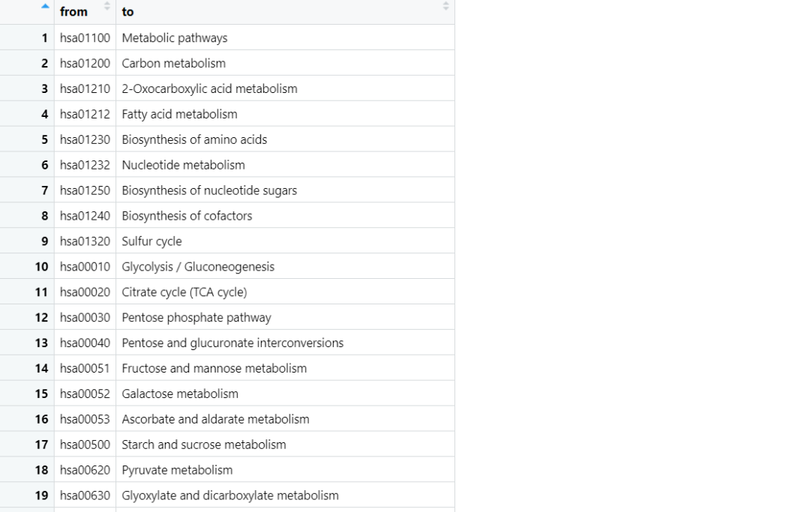
Task: Select the 'Citrate cycle (TCA cycle)' cell
Action: [x=184, y=292]
